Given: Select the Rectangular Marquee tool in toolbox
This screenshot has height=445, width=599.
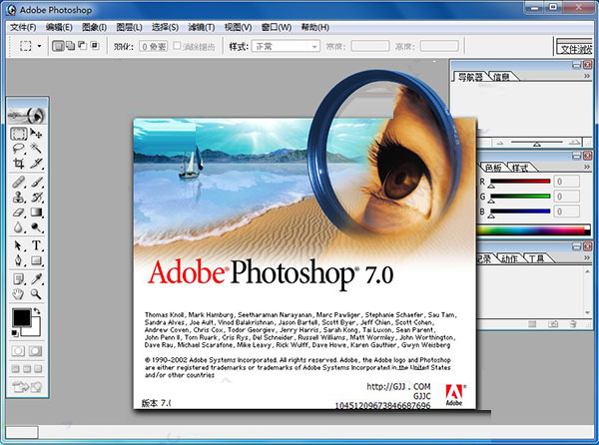Looking at the screenshot, I should tap(18, 133).
